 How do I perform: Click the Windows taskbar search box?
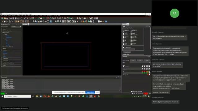(18, 96)
